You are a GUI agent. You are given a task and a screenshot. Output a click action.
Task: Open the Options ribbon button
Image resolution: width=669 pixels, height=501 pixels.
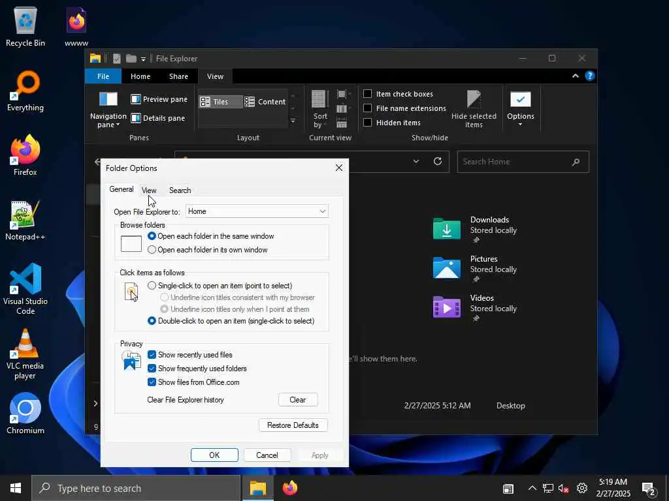(x=521, y=109)
